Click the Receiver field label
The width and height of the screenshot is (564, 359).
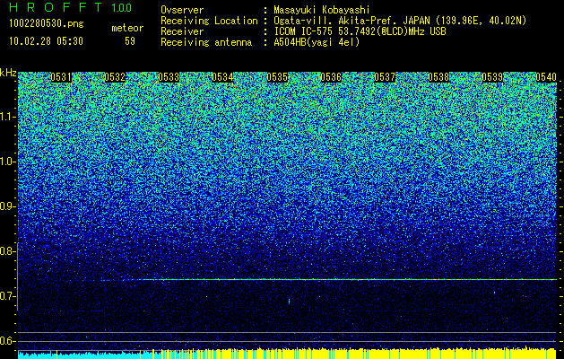pos(182,31)
